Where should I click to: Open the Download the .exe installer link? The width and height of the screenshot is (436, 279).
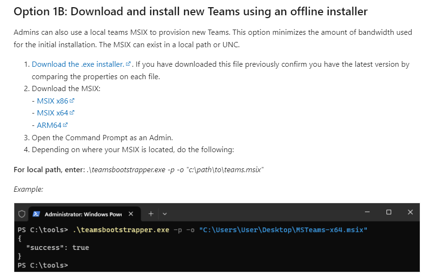tap(78, 64)
